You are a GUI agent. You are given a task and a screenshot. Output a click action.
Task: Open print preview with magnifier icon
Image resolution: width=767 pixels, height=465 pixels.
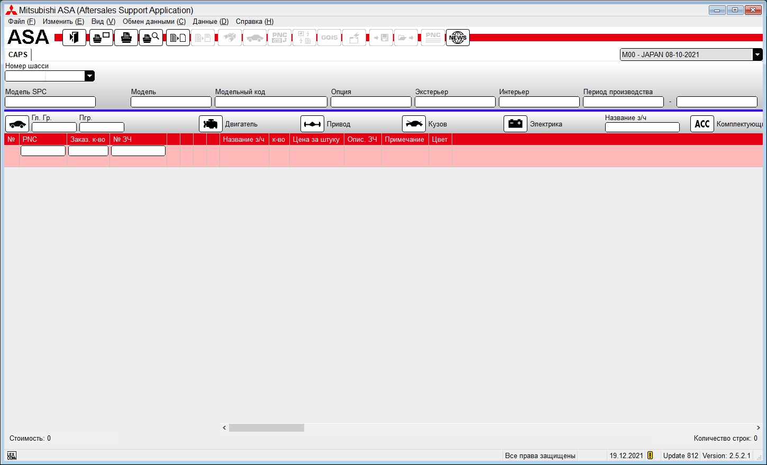[151, 38]
